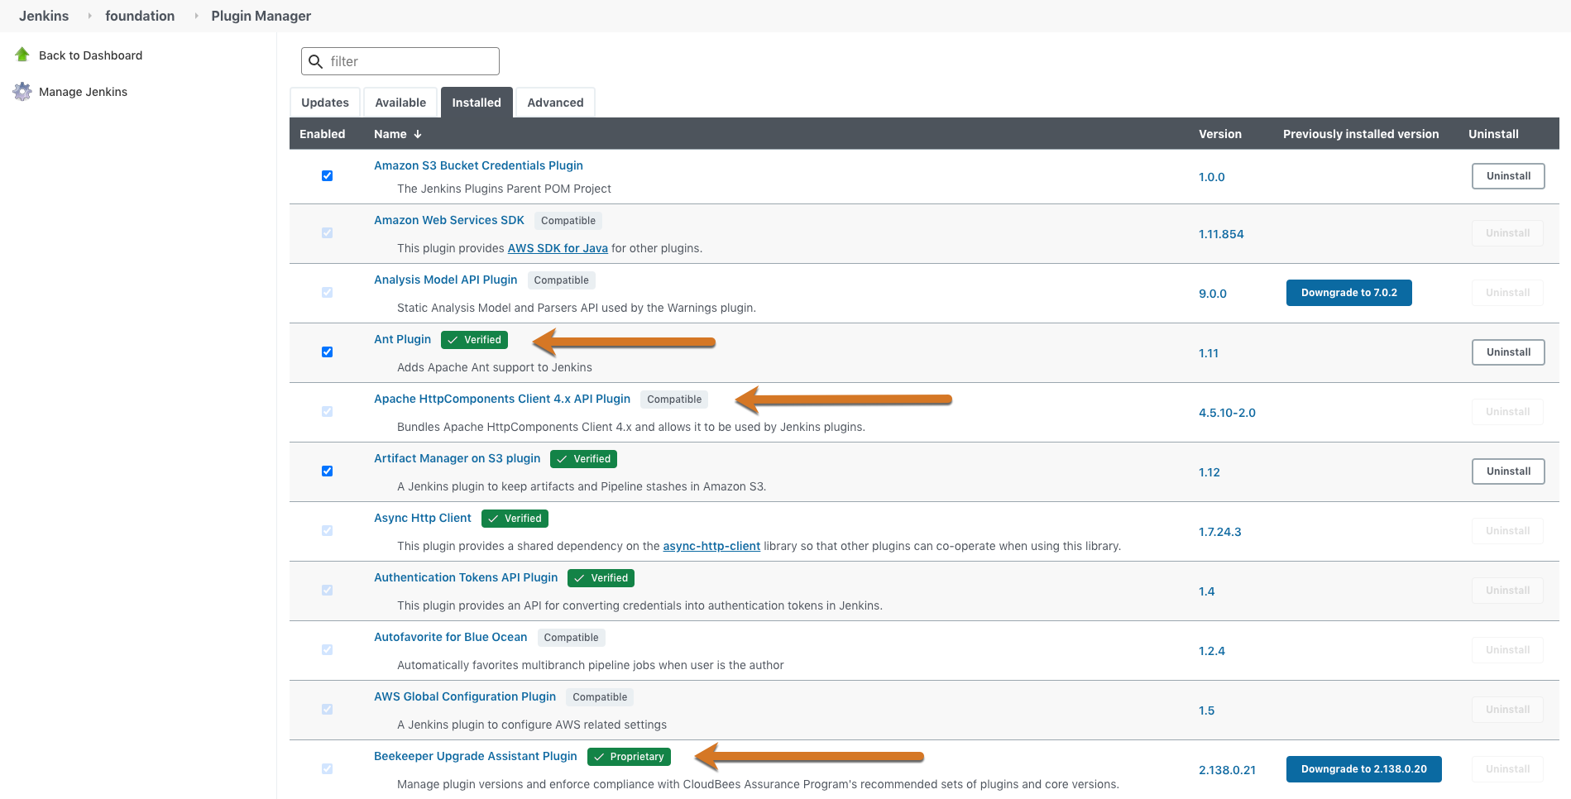Toggle Artifact Manager on S3 enabled checkbox
The height and width of the screenshot is (799, 1571).
[327, 471]
